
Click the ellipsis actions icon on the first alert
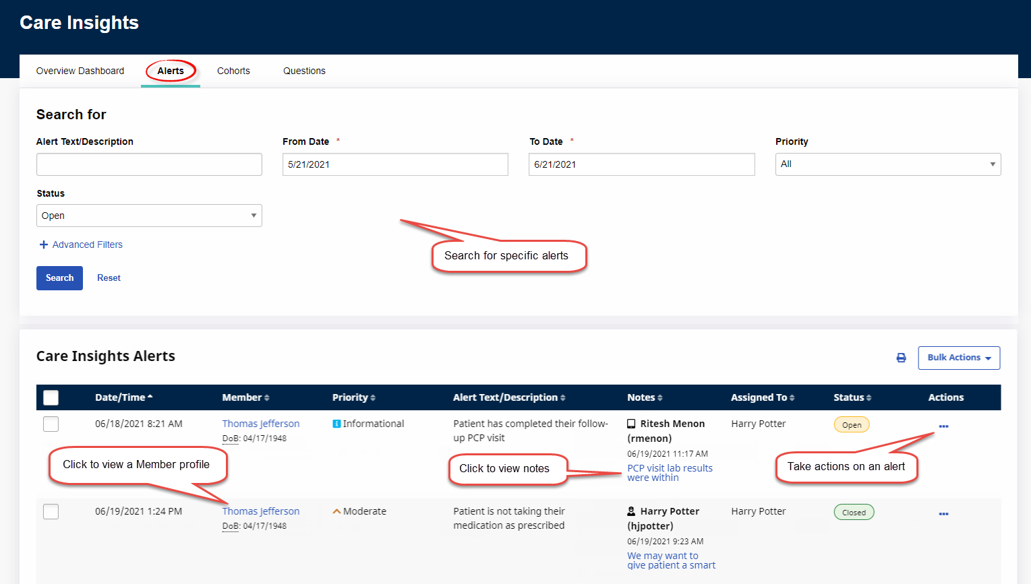pyautogui.click(x=943, y=426)
